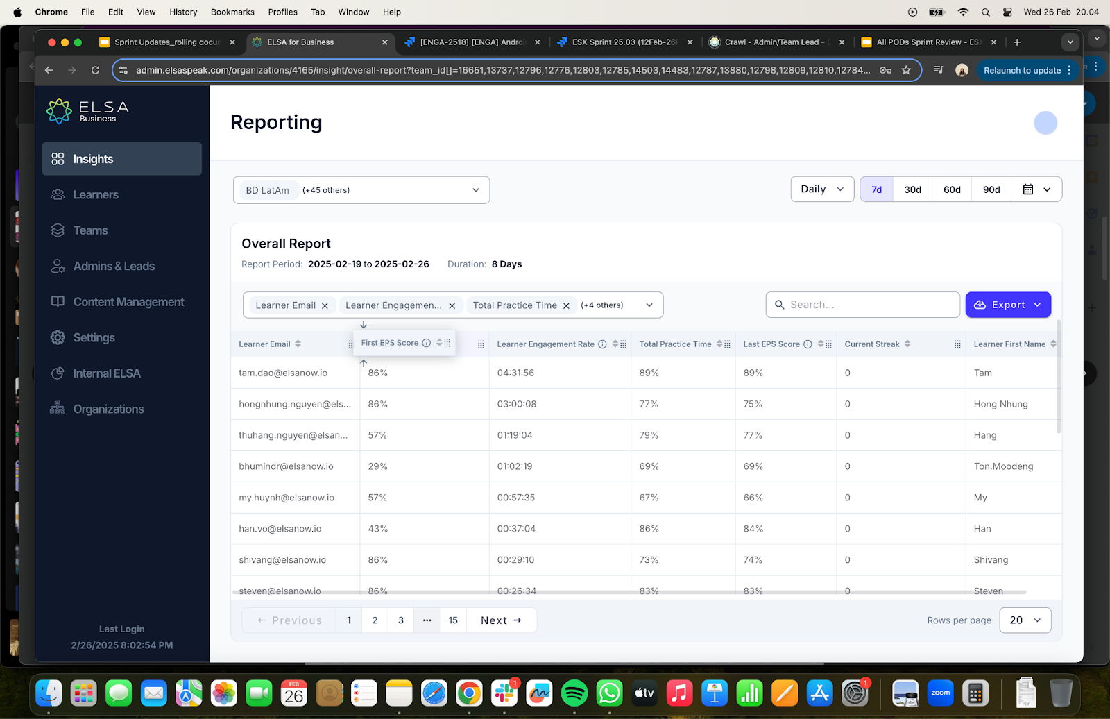Open the Learners section icon
1110x719 pixels.
point(58,195)
